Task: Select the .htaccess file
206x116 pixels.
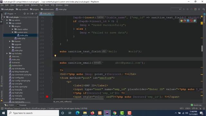Action: [14, 57]
